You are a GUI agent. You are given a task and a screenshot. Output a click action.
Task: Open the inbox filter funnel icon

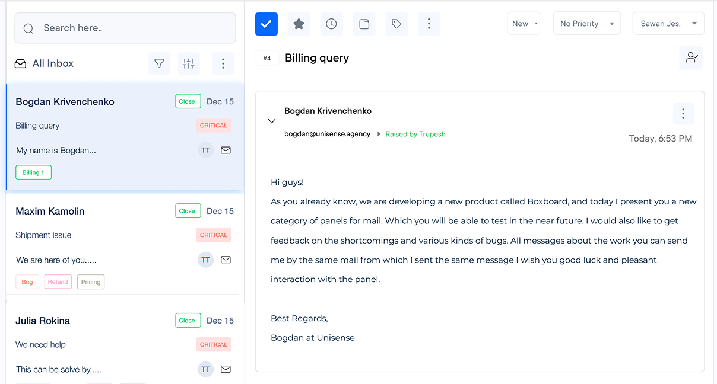pyautogui.click(x=159, y=63)
